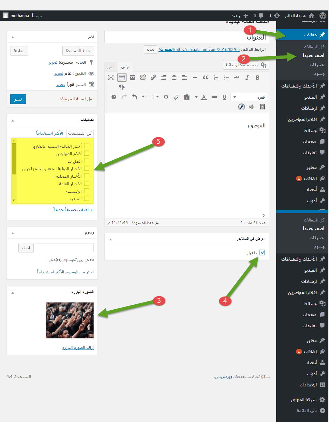
Task: Switch editor to distraction-free fullscreen mode
Action: tap(111, 77)
